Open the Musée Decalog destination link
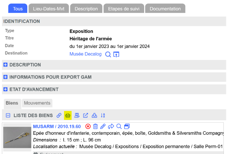Image resolution: width=227 pixels, height=154 pixels. click(85, 54)
